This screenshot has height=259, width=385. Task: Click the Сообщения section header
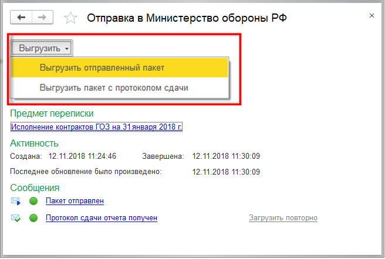point(35,188)
